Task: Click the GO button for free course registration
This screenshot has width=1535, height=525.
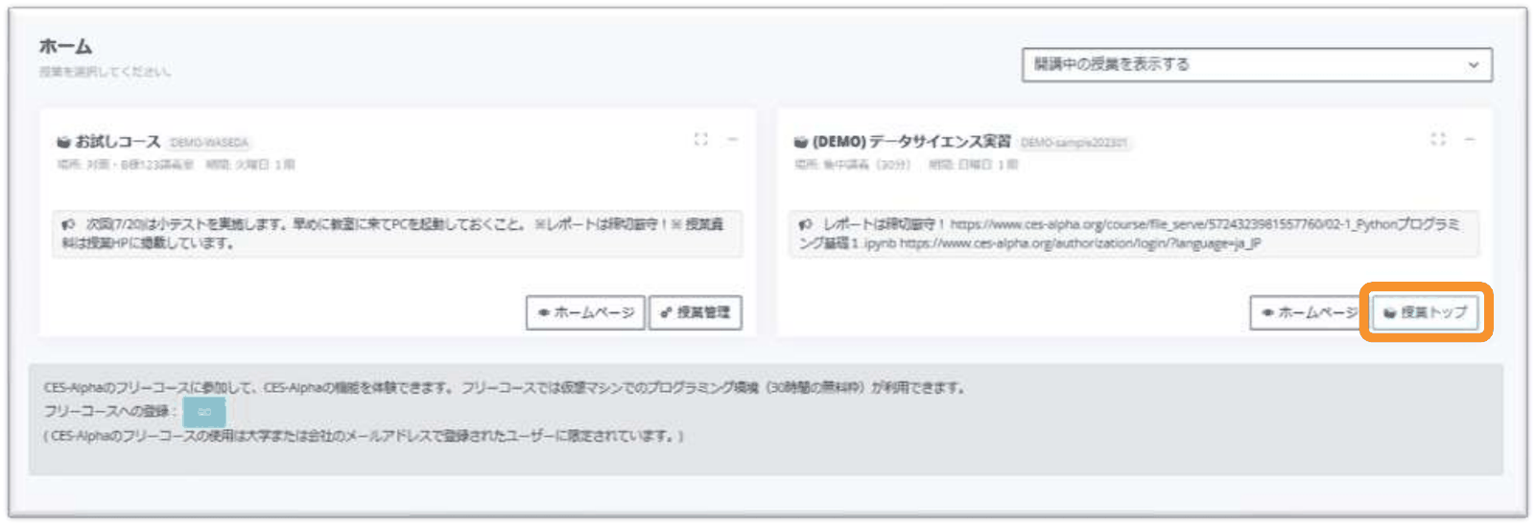Action: [204, 412]
